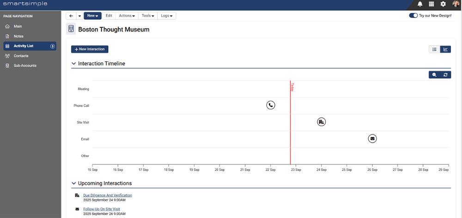Screen dimensions: 462x218
Task: Click the Meeting row label
Action: click(x=83, y=89)
